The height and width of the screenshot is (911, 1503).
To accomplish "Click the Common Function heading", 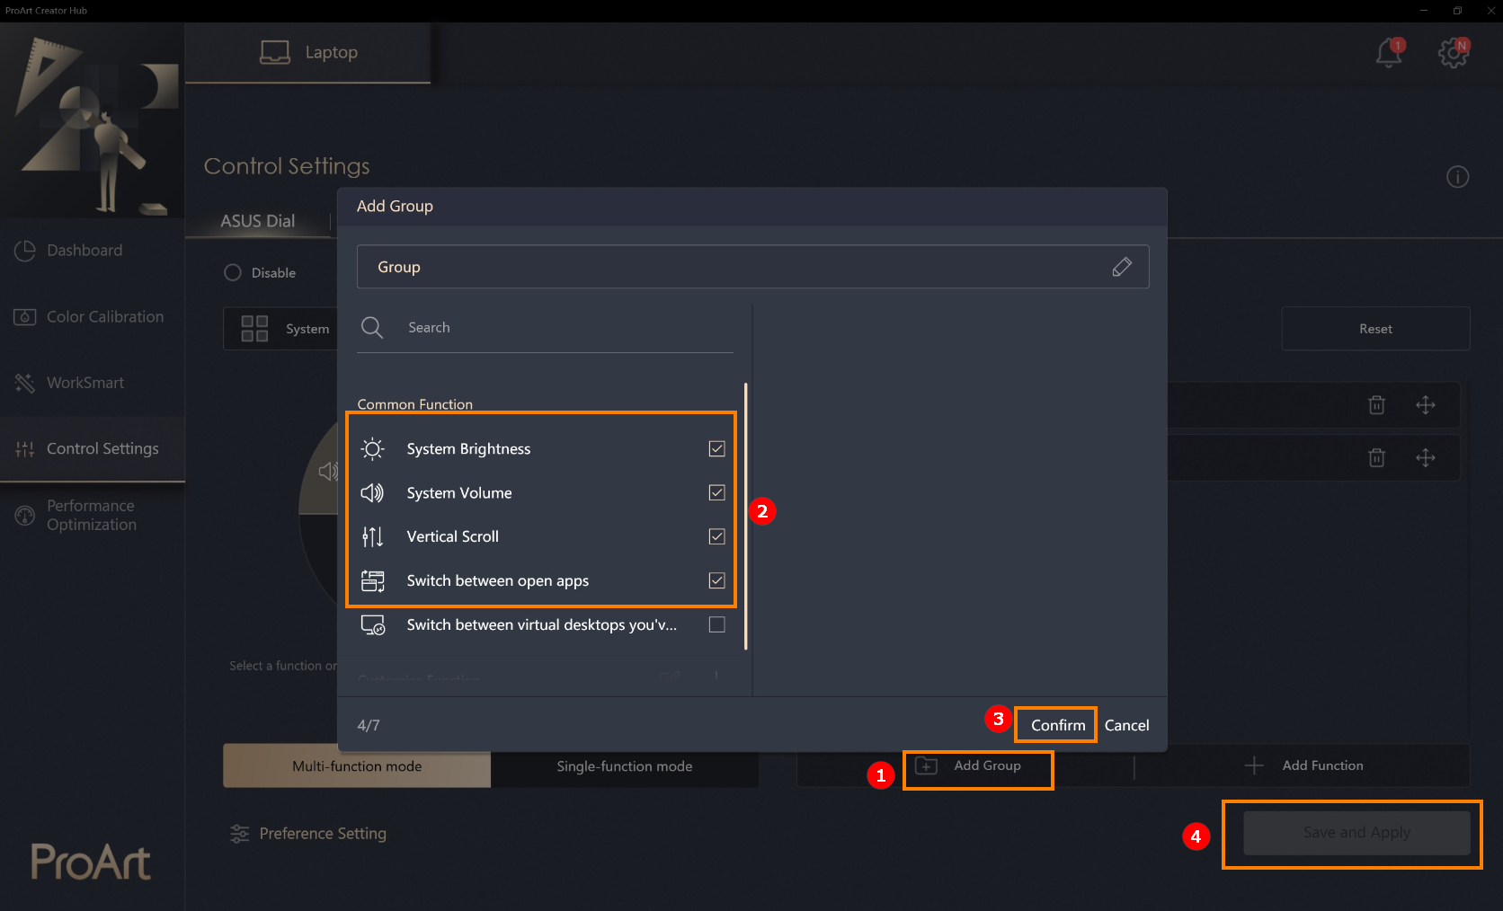I will 414,404.
